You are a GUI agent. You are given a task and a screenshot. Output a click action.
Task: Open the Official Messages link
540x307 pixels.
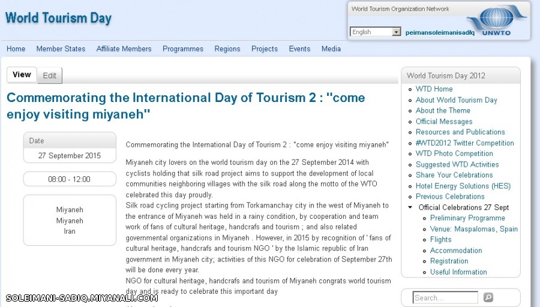(x=444, y=122)
